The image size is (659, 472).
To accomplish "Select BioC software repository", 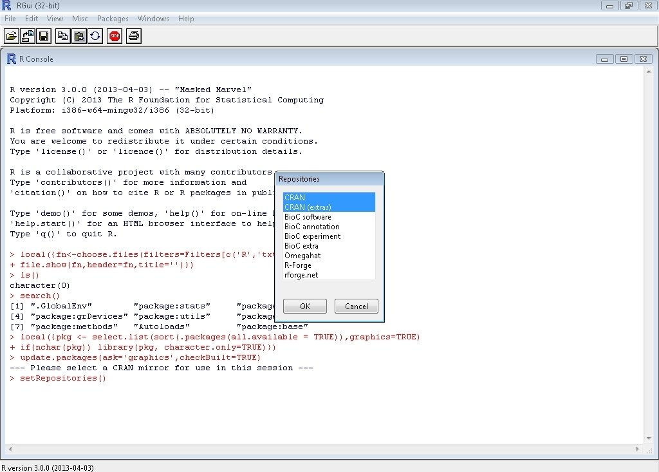I will click(329, 216).
